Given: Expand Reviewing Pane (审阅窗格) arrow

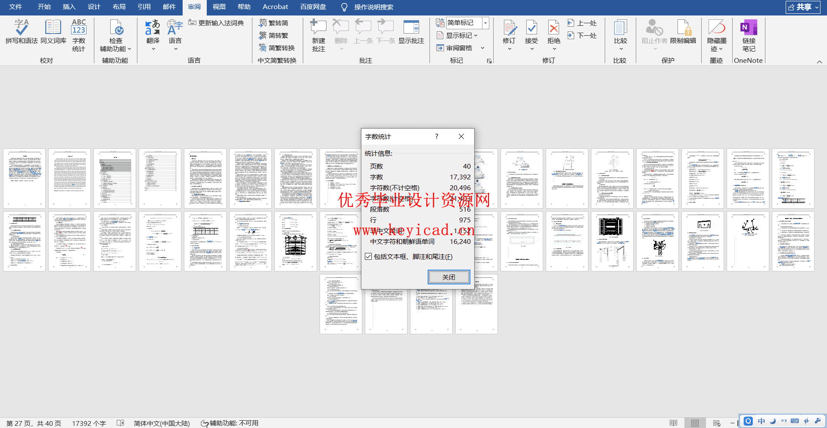Looking at the screenshot, I should (x=482, y=48).
